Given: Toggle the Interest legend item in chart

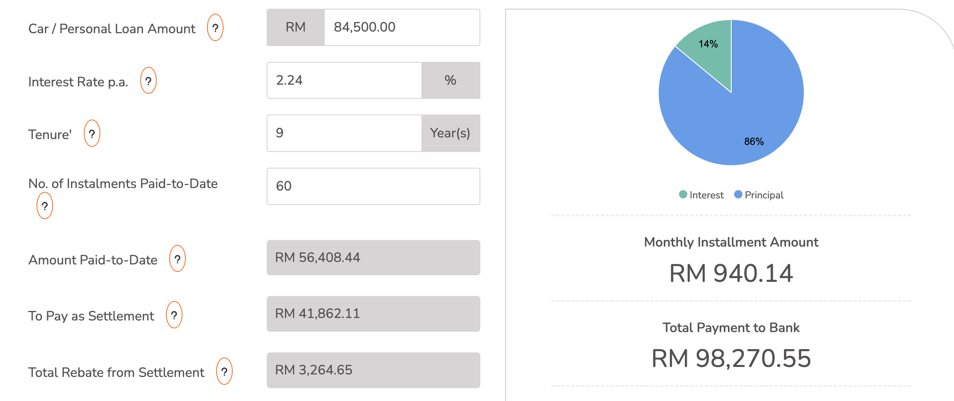Looking at the screenshot, I should (x=701, y=195).
